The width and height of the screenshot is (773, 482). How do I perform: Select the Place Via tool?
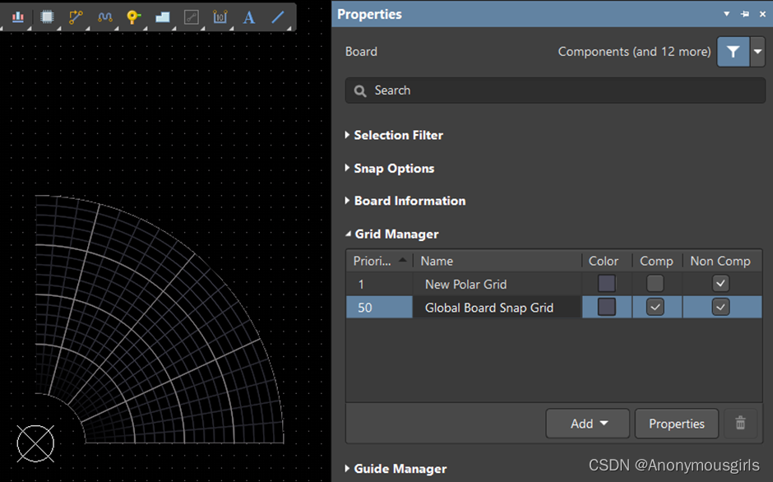click(133, 16)
